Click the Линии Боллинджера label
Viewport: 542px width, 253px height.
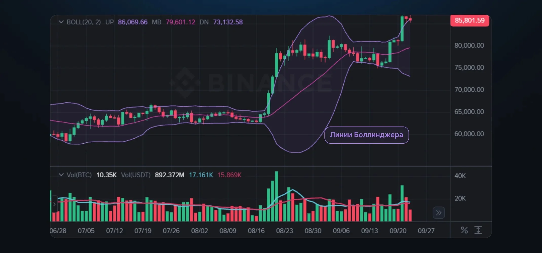point(366,135)
